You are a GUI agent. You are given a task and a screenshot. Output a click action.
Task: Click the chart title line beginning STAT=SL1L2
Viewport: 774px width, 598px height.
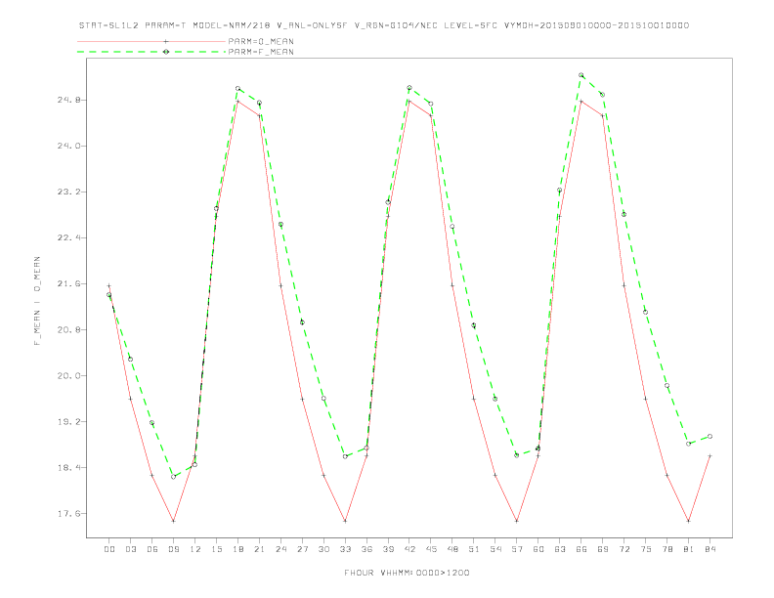383,25
